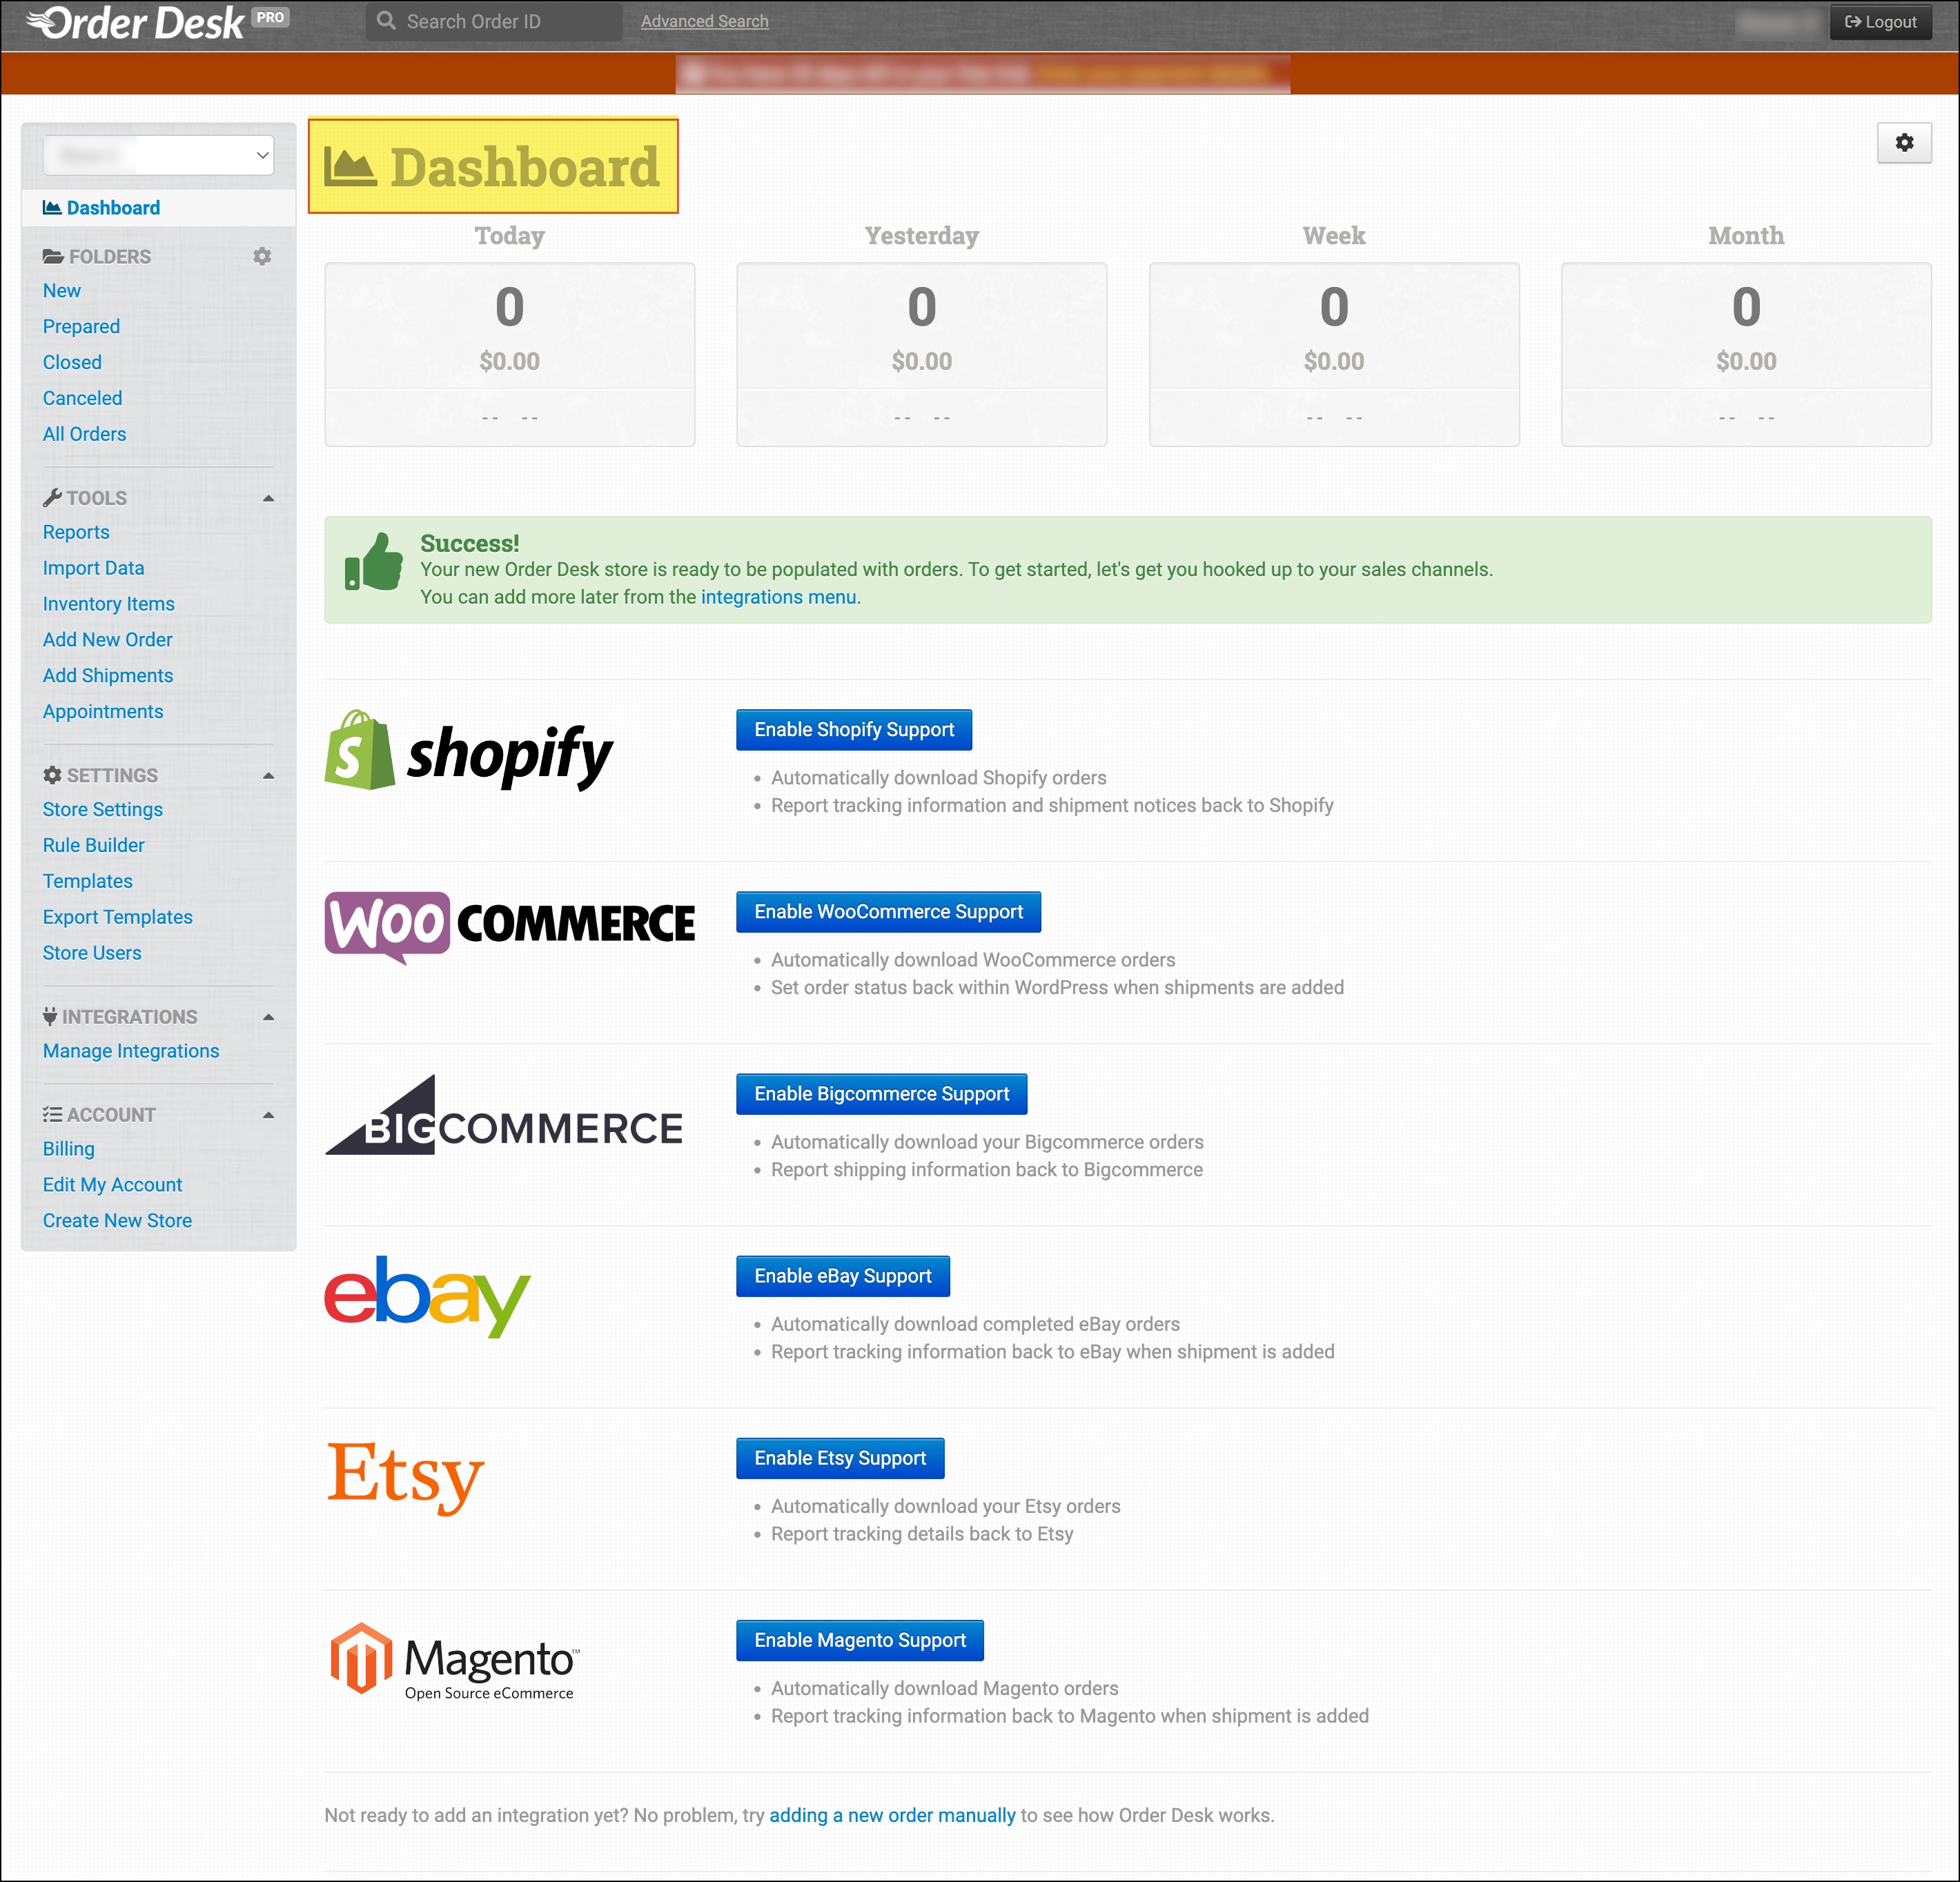The width and height of the screenshot is (1960, 1882).
Task: Open the Advanced Search link
Action: tap(704, 21)
